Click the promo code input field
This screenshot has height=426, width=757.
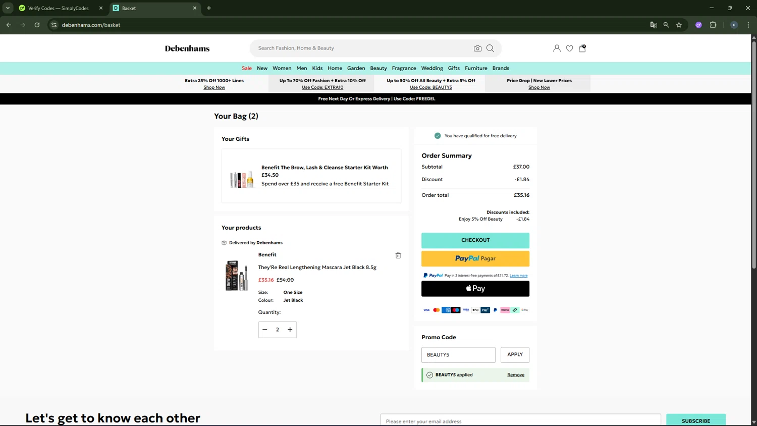(x=458, y=355)
